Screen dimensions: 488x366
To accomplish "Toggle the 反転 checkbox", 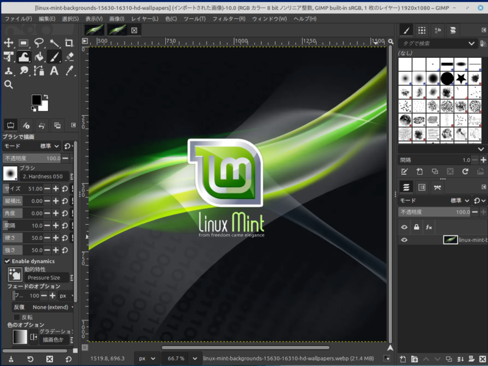I will (16, 317).
